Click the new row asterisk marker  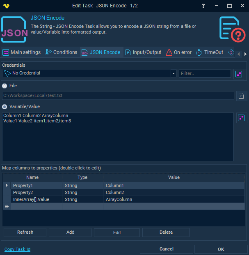(7, 207)
